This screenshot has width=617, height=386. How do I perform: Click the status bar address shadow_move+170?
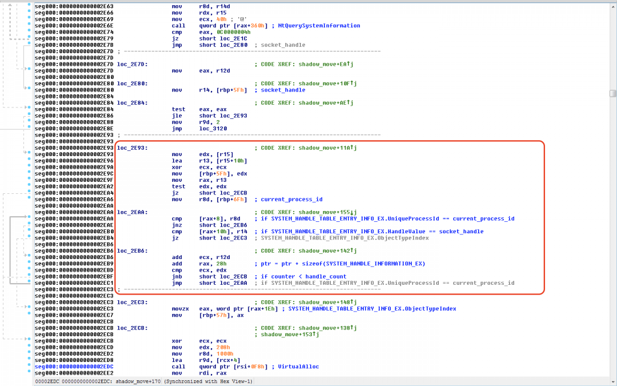coord(139,381)
